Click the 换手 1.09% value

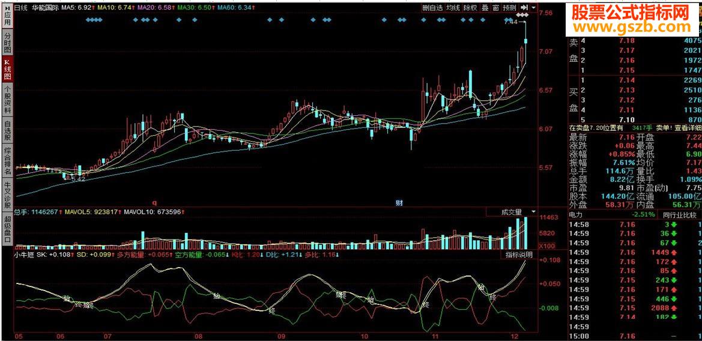[x=691, y=180]
